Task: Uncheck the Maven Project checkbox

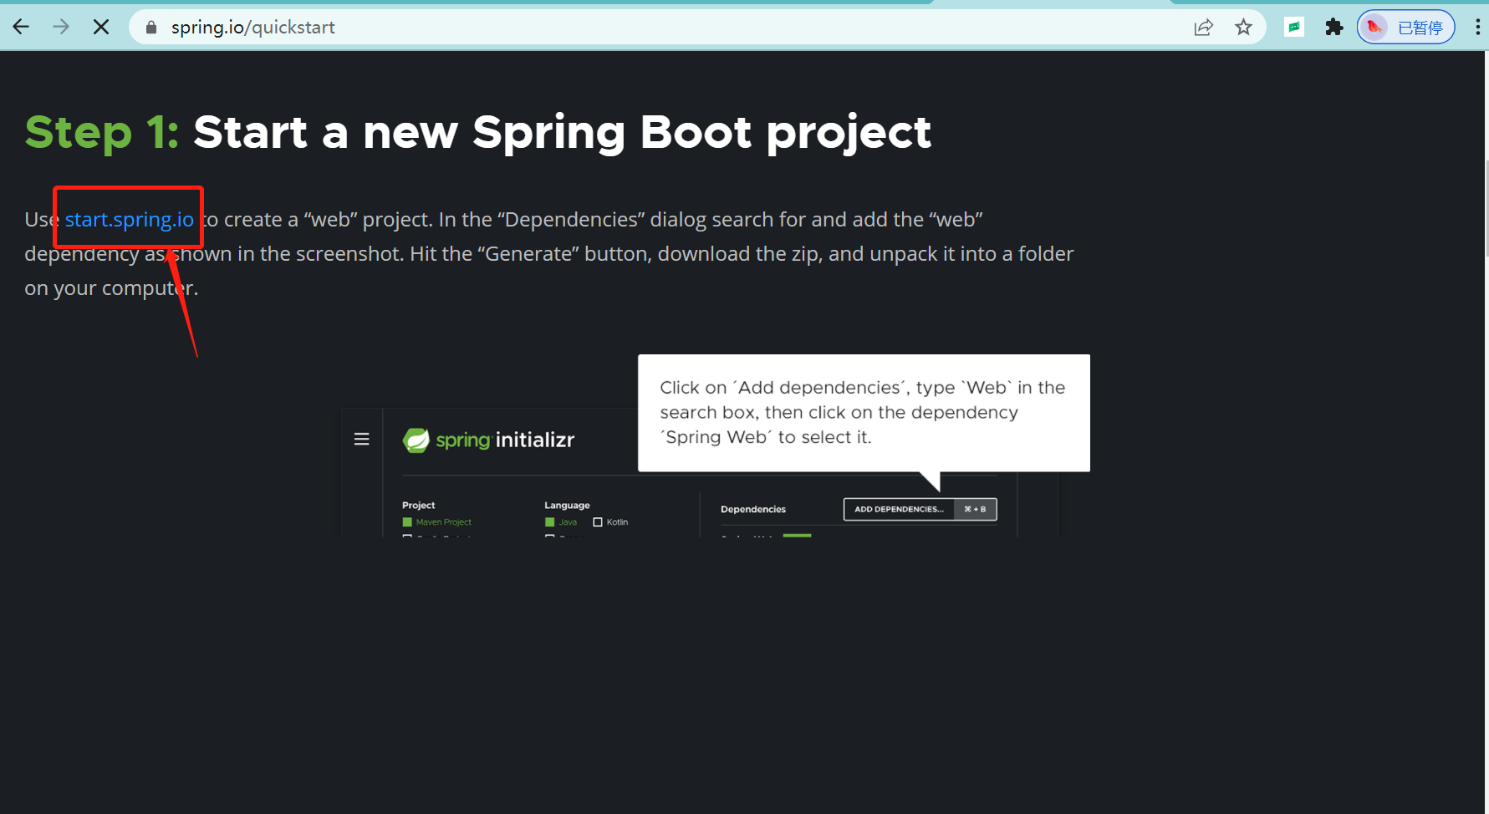Action: [x=407, y=521]
